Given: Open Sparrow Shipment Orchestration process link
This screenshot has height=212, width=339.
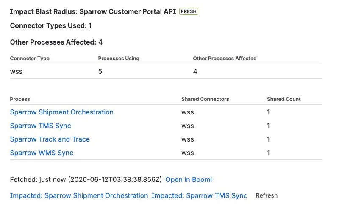Looking at the screenshot, I should 61,112.
